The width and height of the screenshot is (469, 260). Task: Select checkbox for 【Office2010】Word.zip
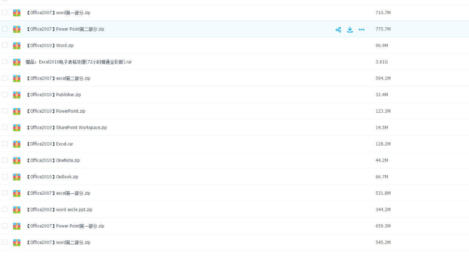pyautogui.click(x=5, y=45)
